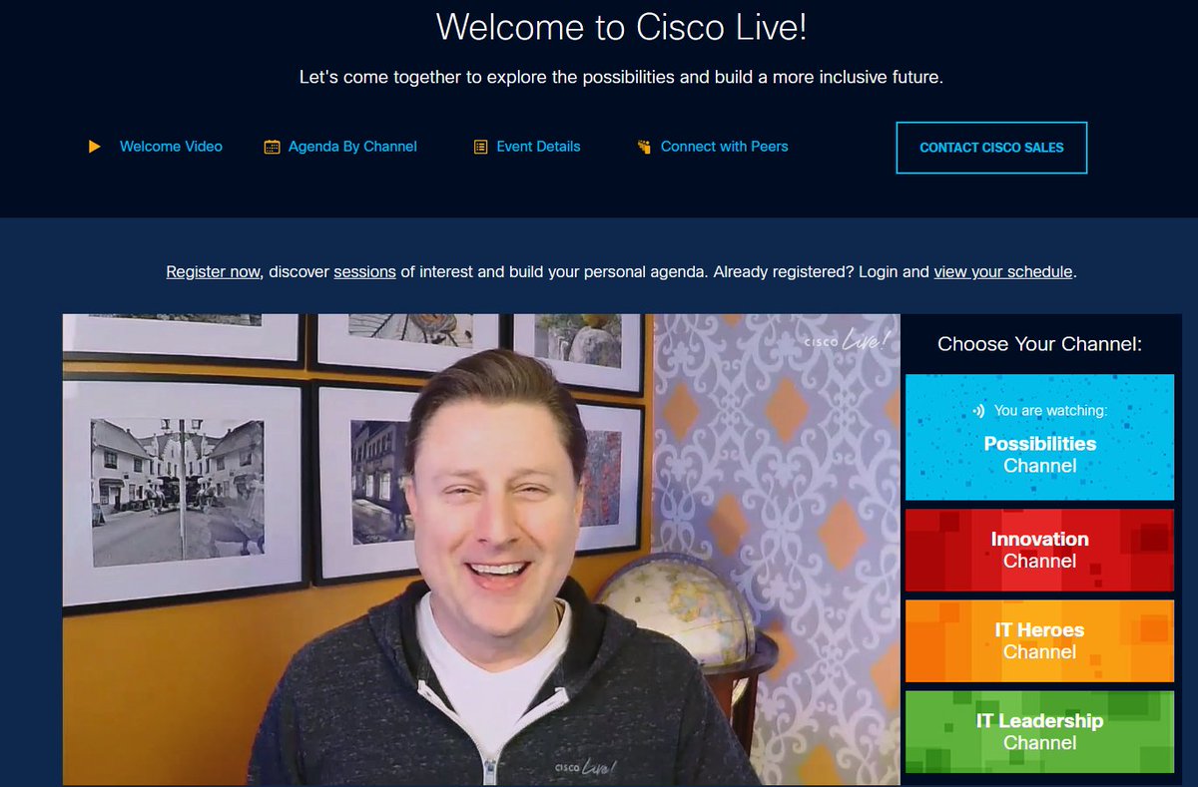Open the Welcome Video link
Screen dimensions: 1198x787
[x=171, y=147]
